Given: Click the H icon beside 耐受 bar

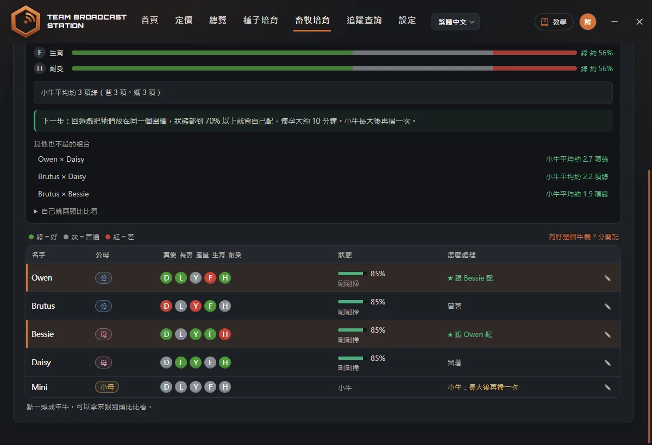Looking at the screenshot, I should [39, 68].
